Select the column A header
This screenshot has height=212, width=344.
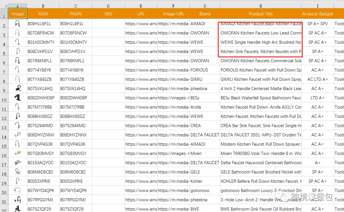(17, 6)
